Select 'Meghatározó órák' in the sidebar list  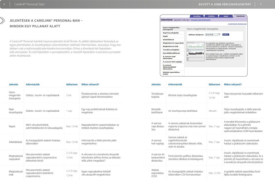point(173,47)
